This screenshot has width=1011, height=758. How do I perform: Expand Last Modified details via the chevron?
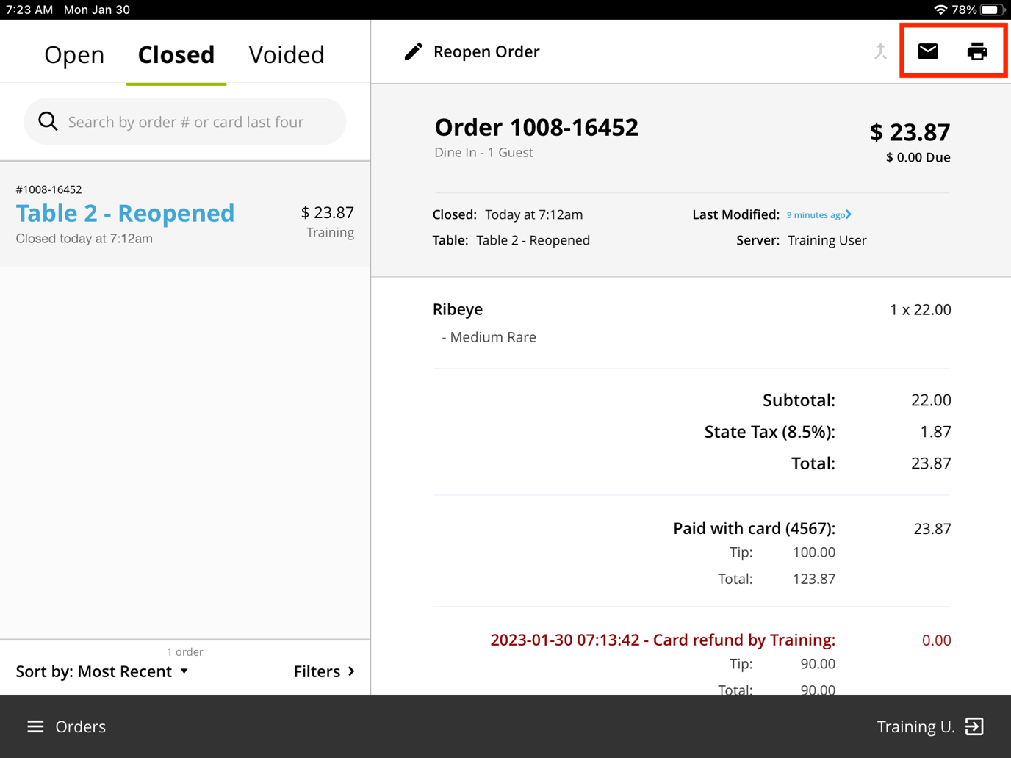[x=850, y=214]
